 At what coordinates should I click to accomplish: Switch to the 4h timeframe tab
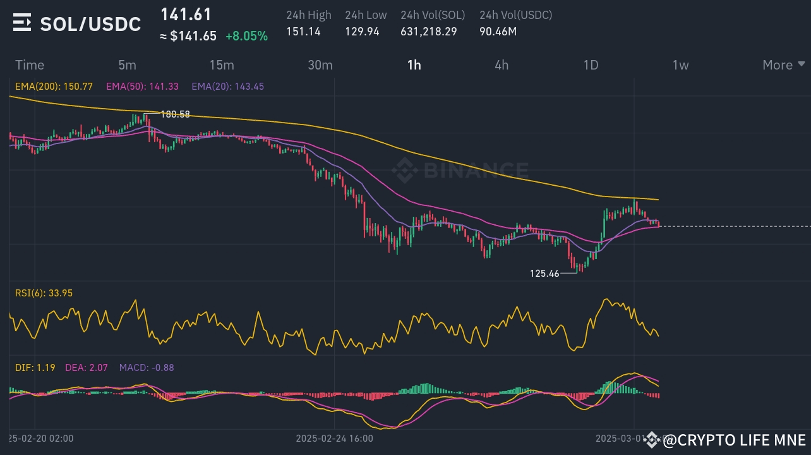click(x=502, y=64)
